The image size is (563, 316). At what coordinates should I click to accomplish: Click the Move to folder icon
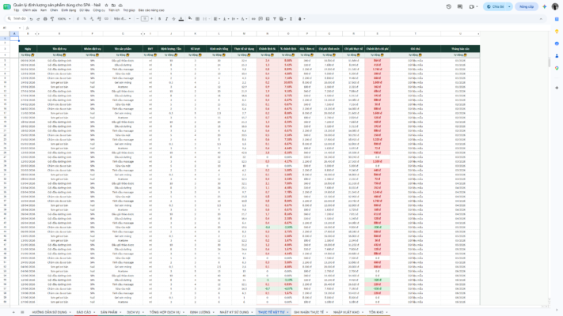click(113, 6)
